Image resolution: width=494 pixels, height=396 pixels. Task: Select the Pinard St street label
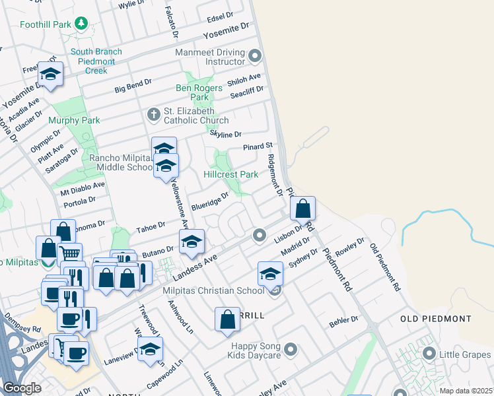pyautogui.click(x=258, y=147)
